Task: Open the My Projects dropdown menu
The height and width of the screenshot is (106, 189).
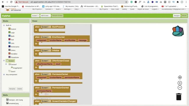Action: point(37,9)
